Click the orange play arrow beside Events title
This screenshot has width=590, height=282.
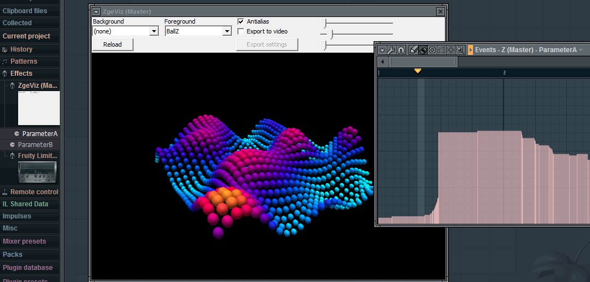pos(470,50)
